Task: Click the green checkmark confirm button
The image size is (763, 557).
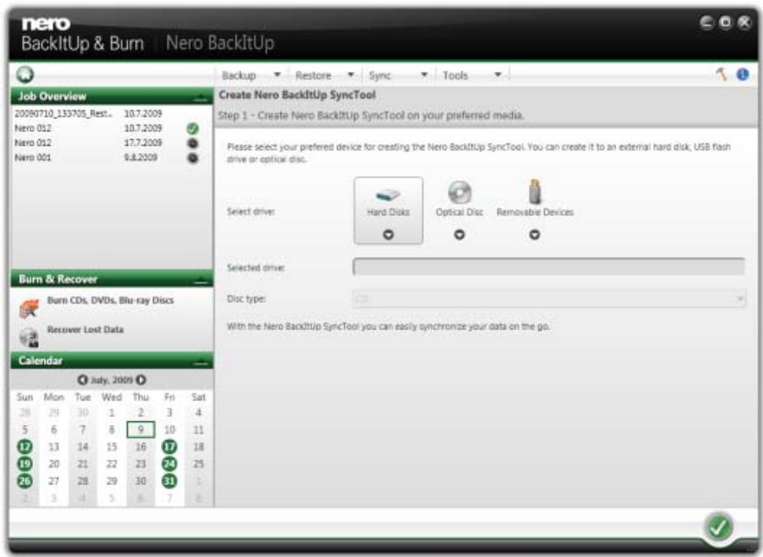Action: pyautogui.click(x=718, y=527)
